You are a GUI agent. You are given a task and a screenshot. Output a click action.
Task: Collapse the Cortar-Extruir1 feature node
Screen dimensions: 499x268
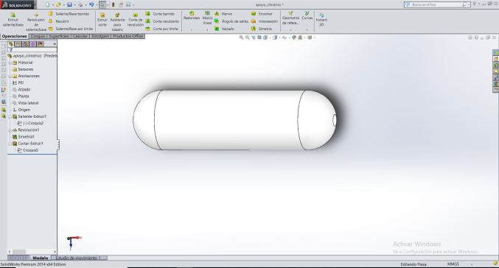click(x=10, y=144)
